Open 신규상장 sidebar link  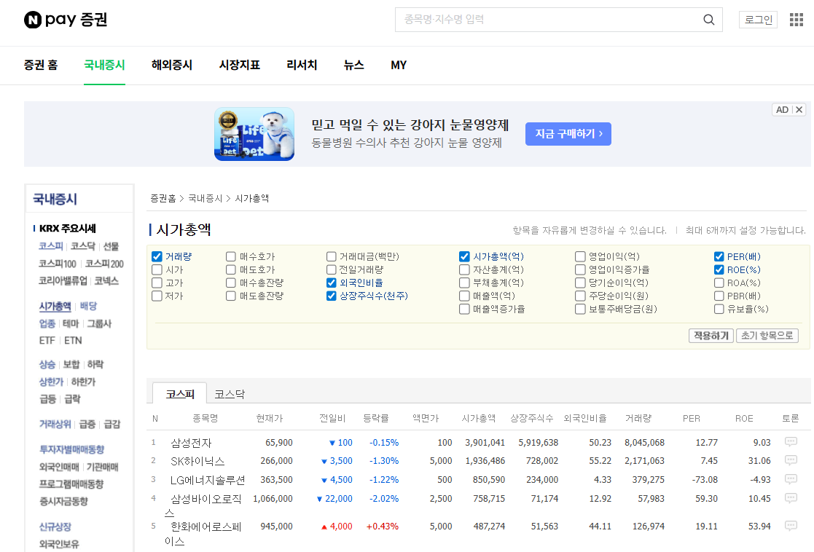55,527
